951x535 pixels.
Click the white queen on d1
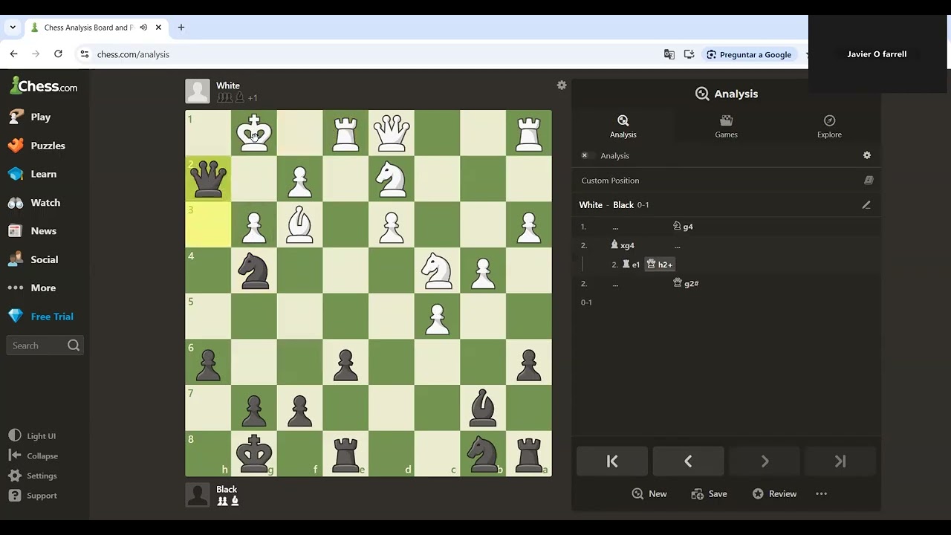pos(392,133)
